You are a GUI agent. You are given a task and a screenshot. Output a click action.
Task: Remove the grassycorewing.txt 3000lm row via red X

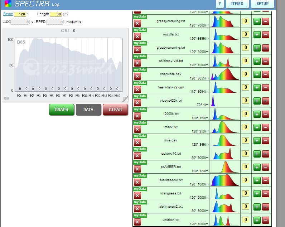137,50
